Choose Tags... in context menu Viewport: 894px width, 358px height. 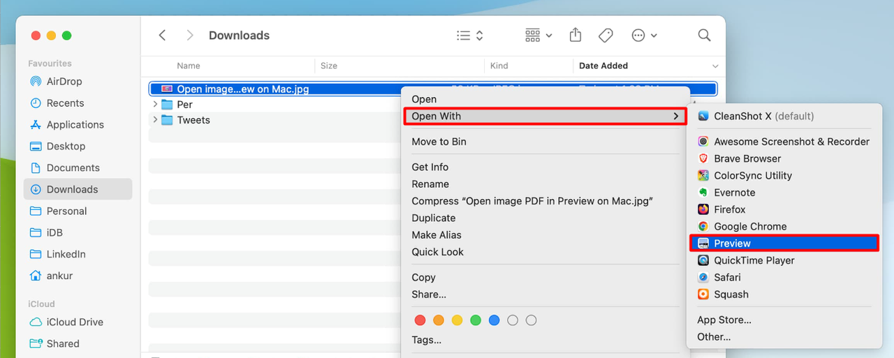[x=545, y=340]
